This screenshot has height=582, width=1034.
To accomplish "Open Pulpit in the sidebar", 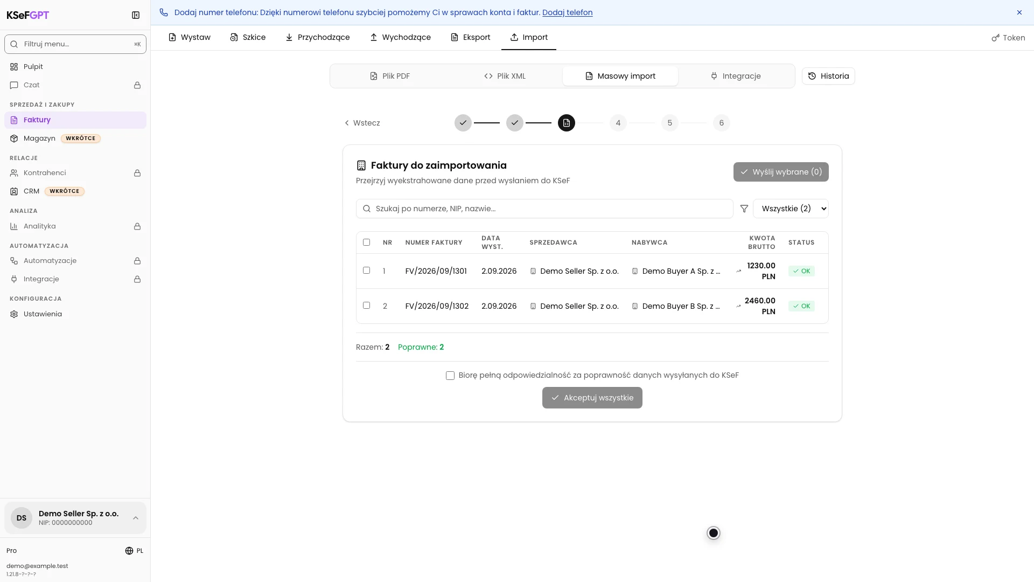I will tap(75, 67).
